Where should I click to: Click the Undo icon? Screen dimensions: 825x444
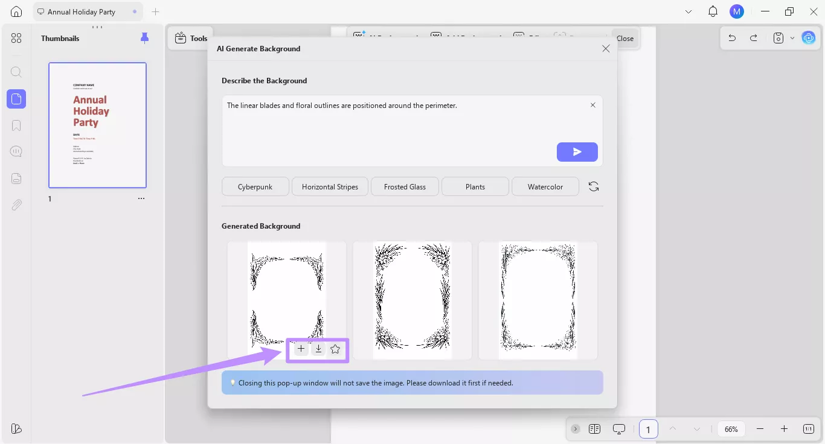(731, 37)
